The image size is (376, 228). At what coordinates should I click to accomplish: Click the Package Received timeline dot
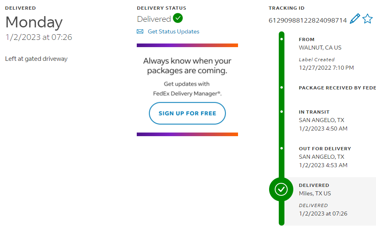tap(282, 87)
